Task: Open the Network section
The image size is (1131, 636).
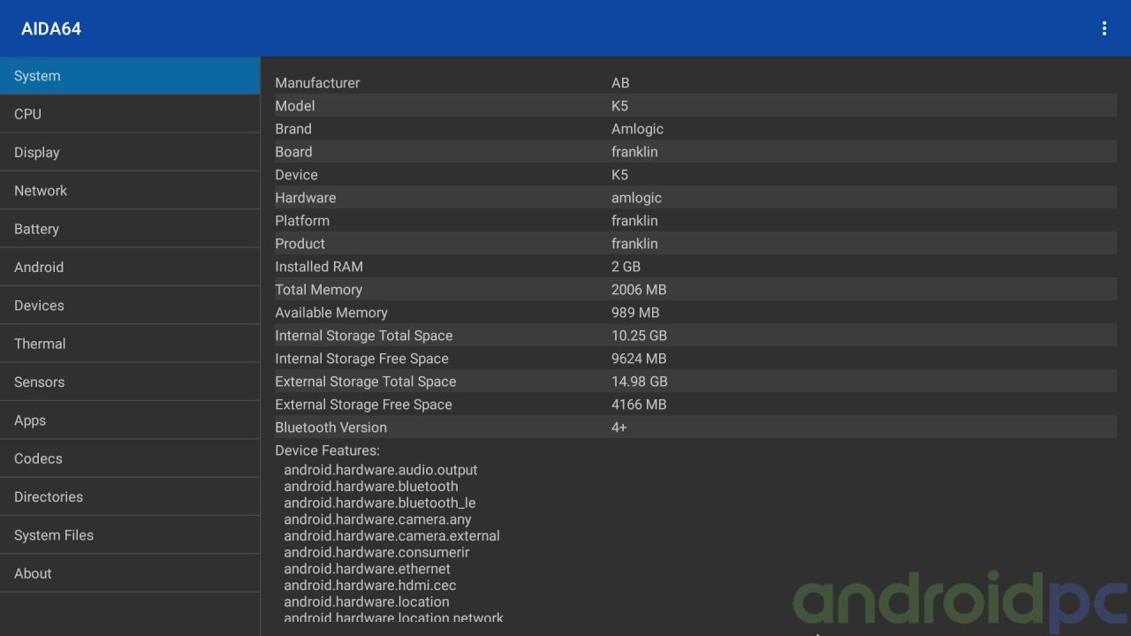Action: [x=130, y=190]
